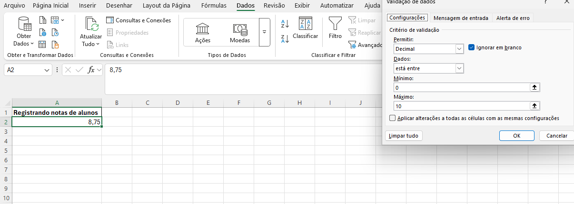574x204 pixels.
Task: Confirm the entry with the formula bar checkmark
Action: pyautogui.click(x=79, y=70)
